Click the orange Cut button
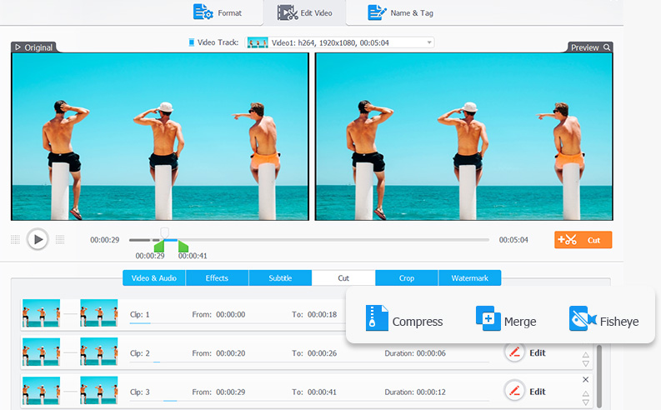This screenshot has height=410, width=661. click(583, 240)
